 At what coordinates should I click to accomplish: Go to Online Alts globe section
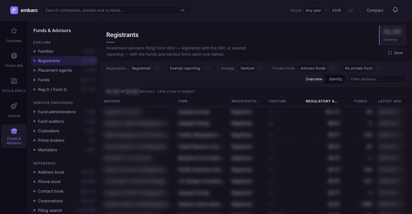(14, 60)
